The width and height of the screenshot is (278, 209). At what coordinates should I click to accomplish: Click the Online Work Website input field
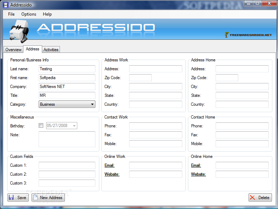click(155, 174)
